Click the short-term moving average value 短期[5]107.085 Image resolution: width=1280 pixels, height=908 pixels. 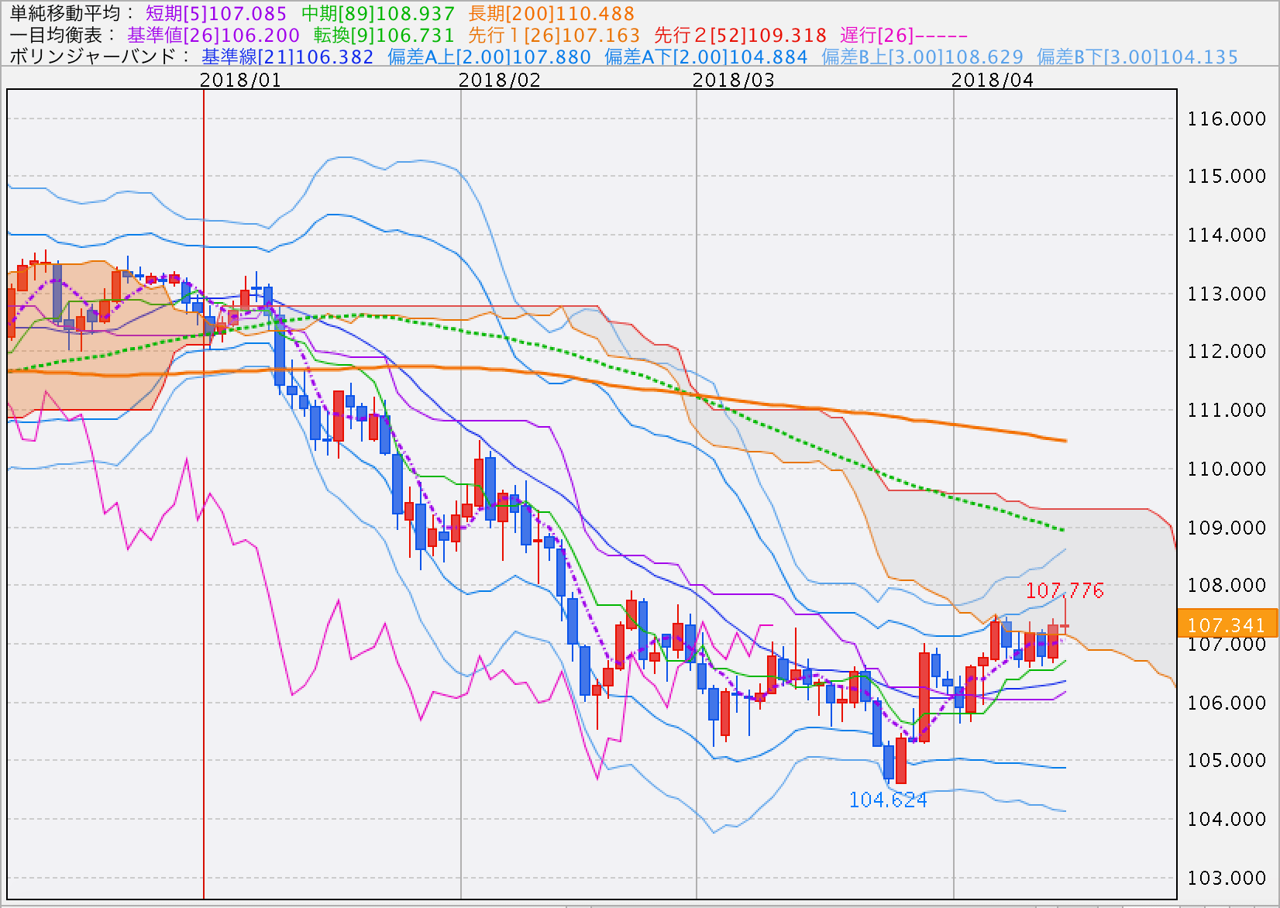[216, 13]
